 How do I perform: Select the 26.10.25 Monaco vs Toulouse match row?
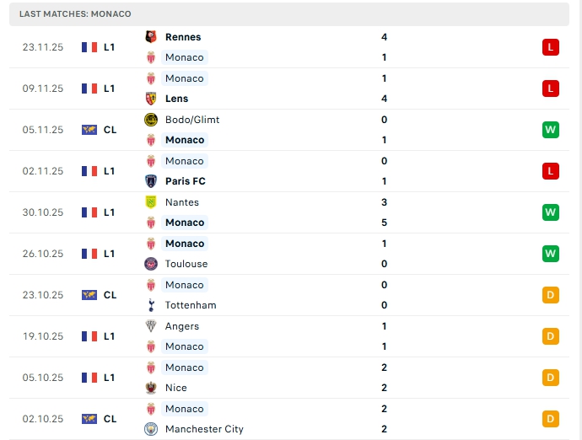tap(287, 254)
